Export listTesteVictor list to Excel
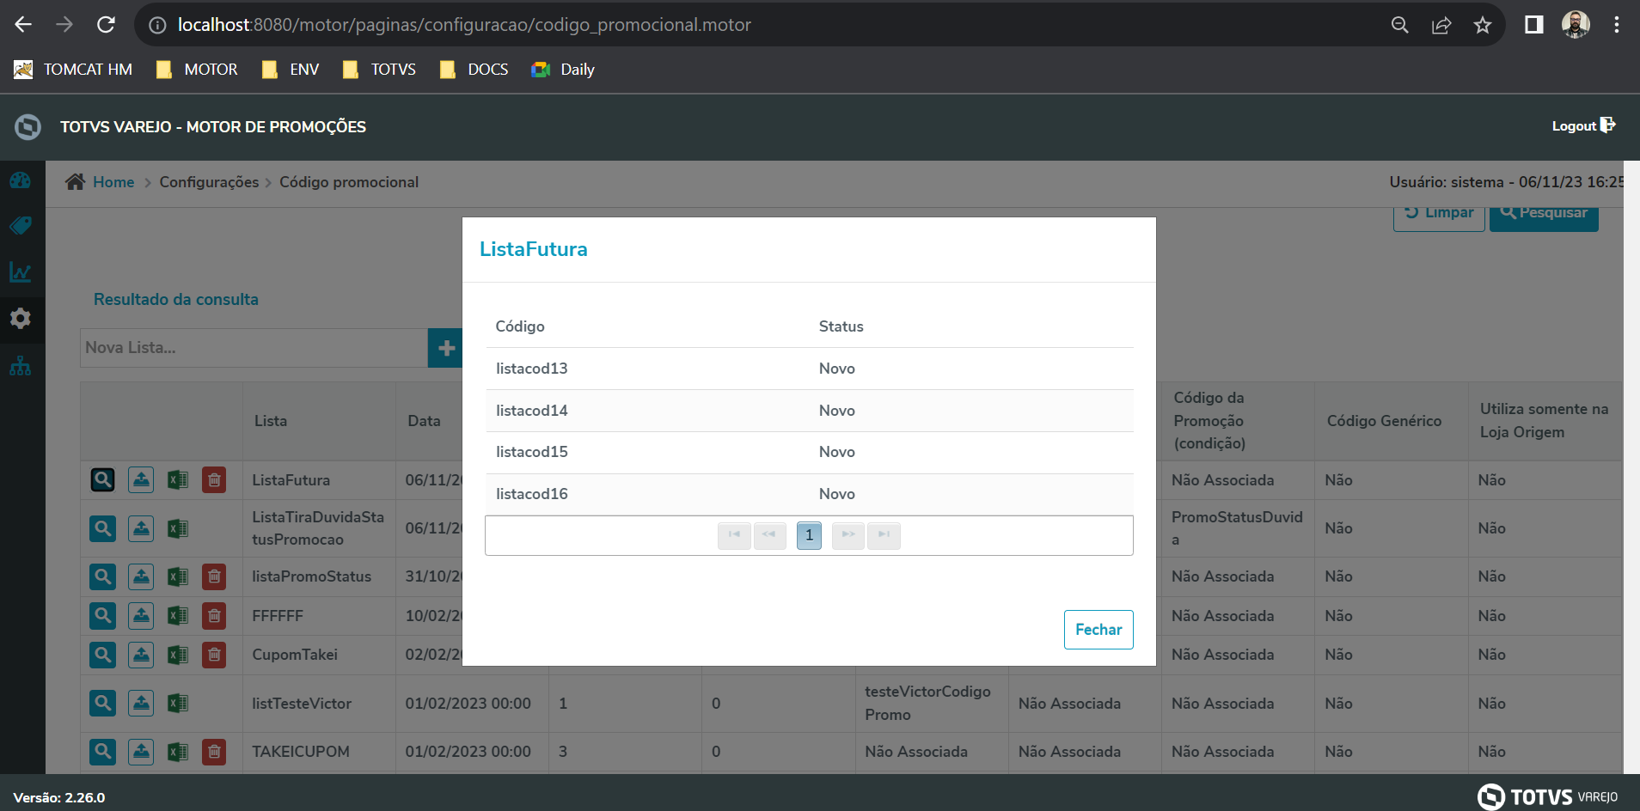This screenshot has width=1640, height=811. 178,703
